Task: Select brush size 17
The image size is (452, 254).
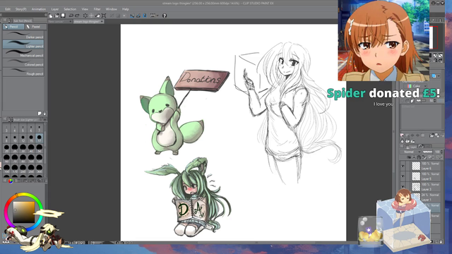Action: pos(40,138)
